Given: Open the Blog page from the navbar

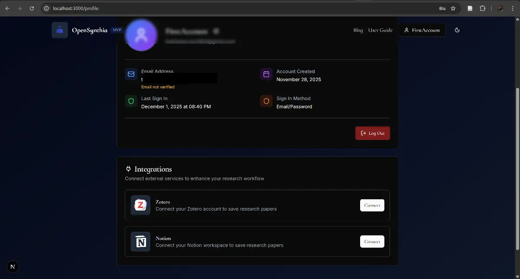Looking at the screenshot, I should pyautogui.click(x=358, y=30).
